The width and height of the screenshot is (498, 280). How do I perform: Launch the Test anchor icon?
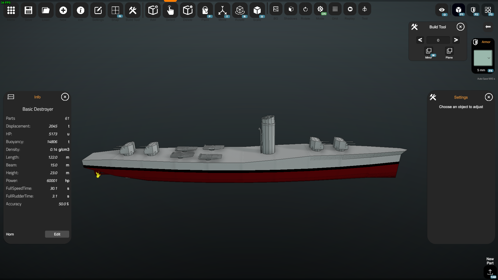tap(364, 9)
